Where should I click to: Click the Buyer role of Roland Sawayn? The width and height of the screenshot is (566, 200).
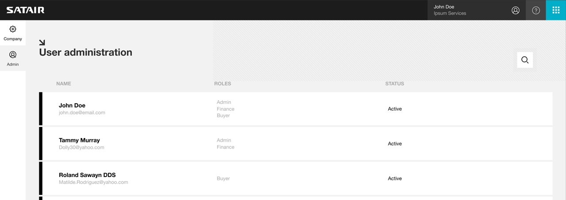(223, 179)
